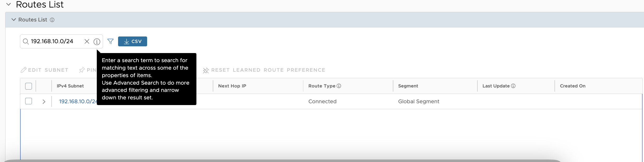Clear the search text with X icon
Viewport: 644px width, 162px height.
87,41
